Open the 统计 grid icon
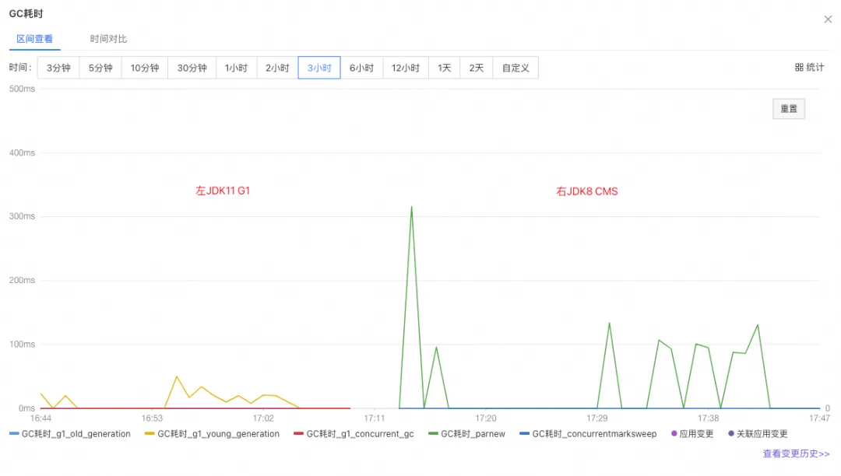Screen dimensions: 841x476 point(799,68)
